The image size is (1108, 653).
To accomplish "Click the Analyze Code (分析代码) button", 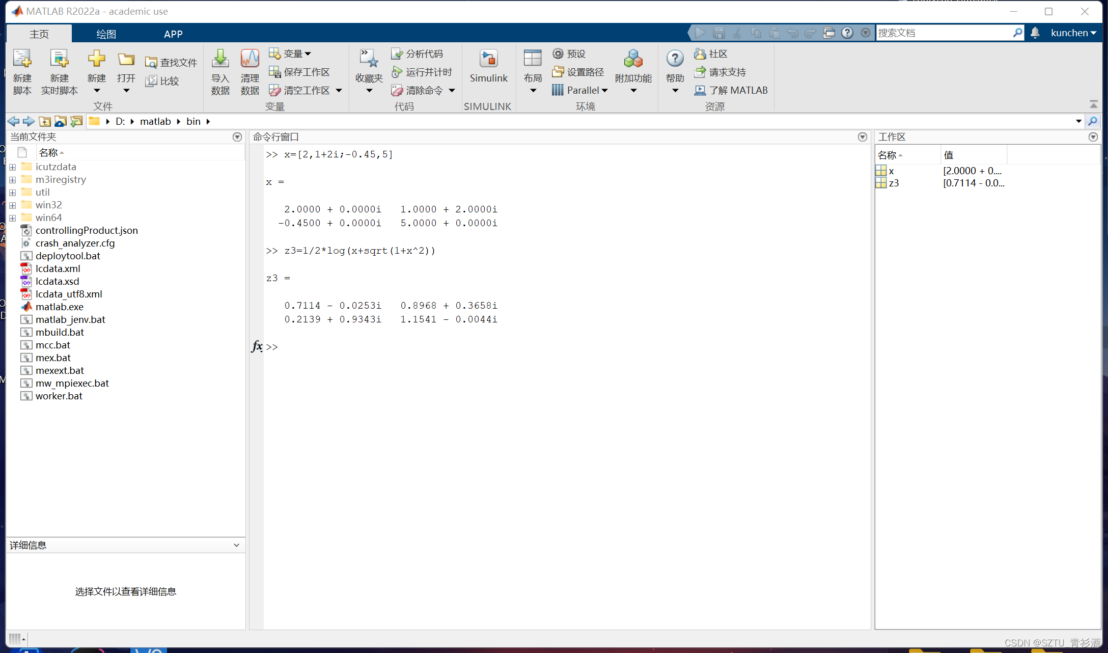I will click(417, 53).
